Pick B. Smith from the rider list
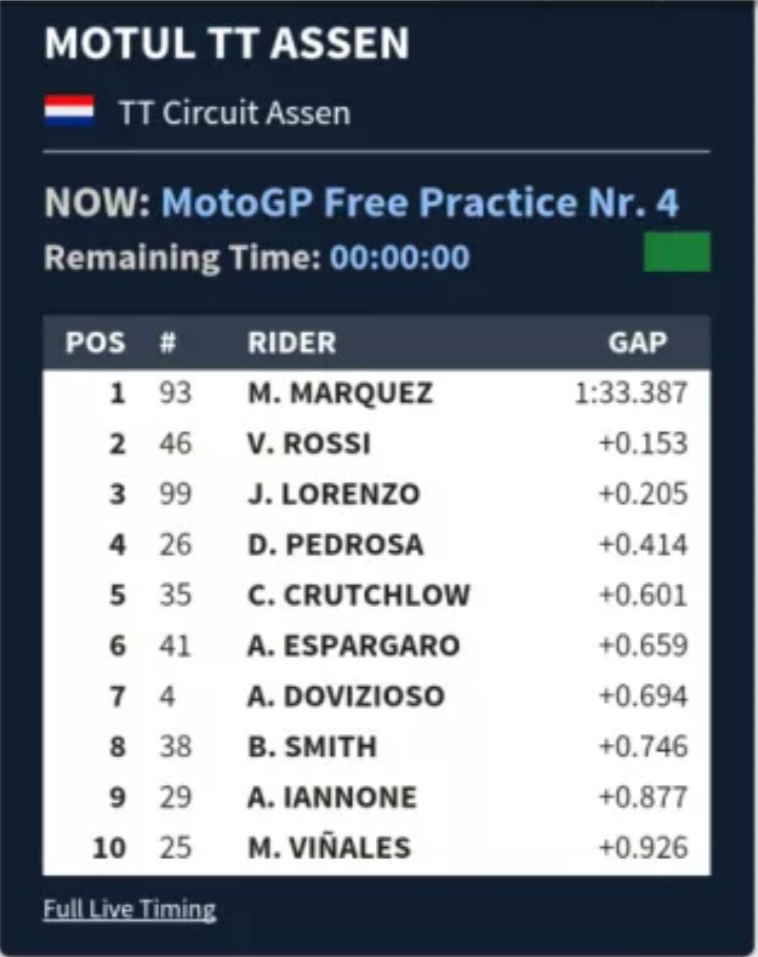This screenshot has height=957, width=758. (x=312, y=747)
